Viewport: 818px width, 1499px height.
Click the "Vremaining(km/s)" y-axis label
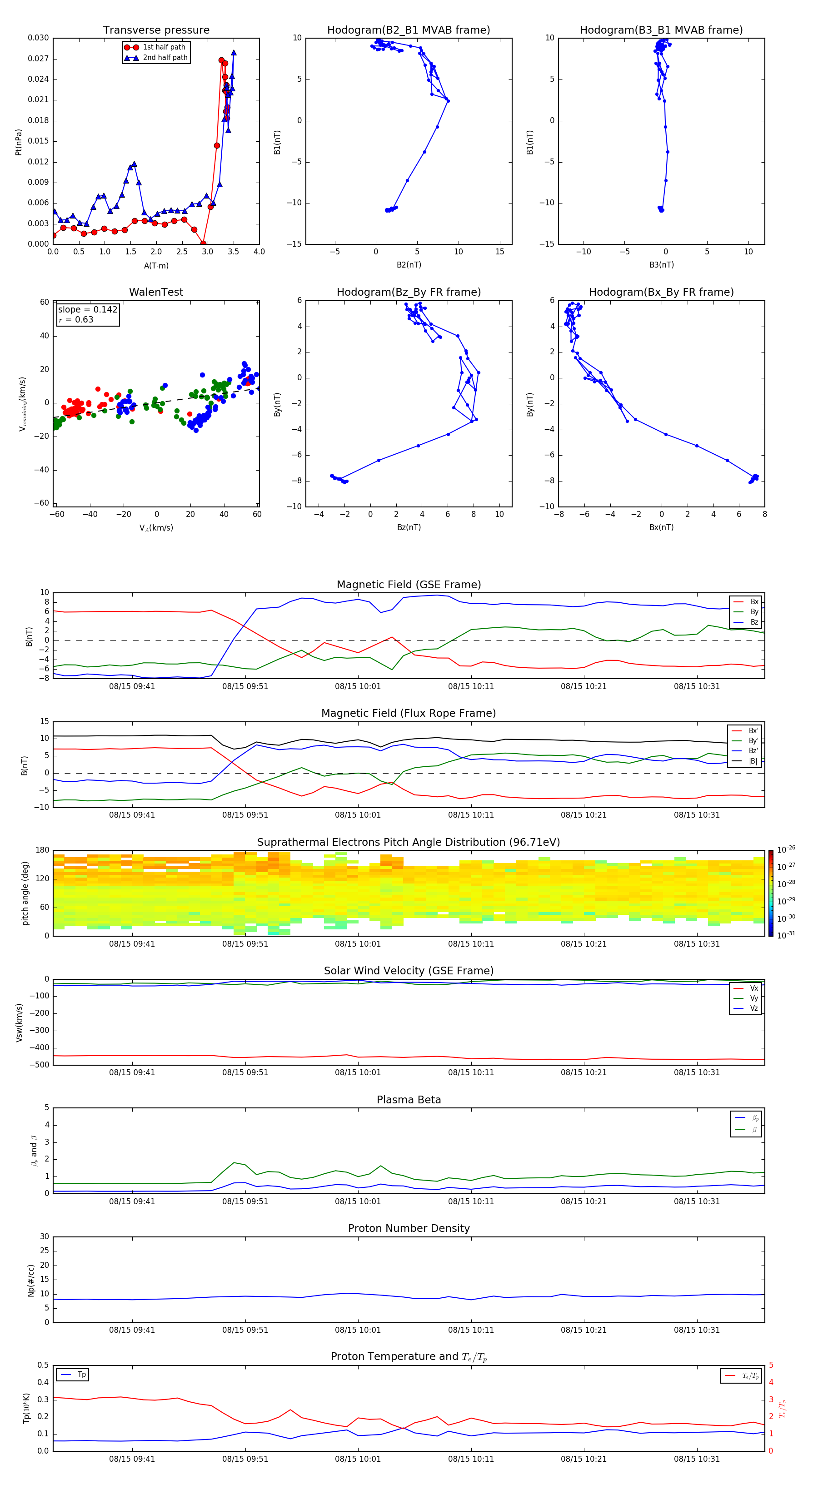click(x=23, y=404)
